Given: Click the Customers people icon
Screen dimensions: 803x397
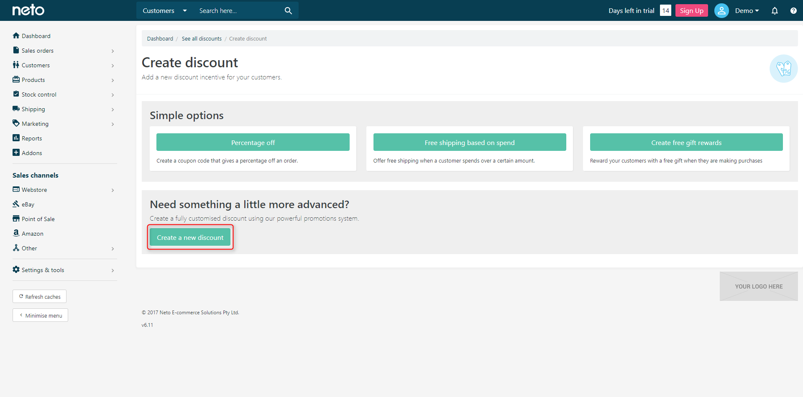Looking at the screenshot, I should [16, 65].
